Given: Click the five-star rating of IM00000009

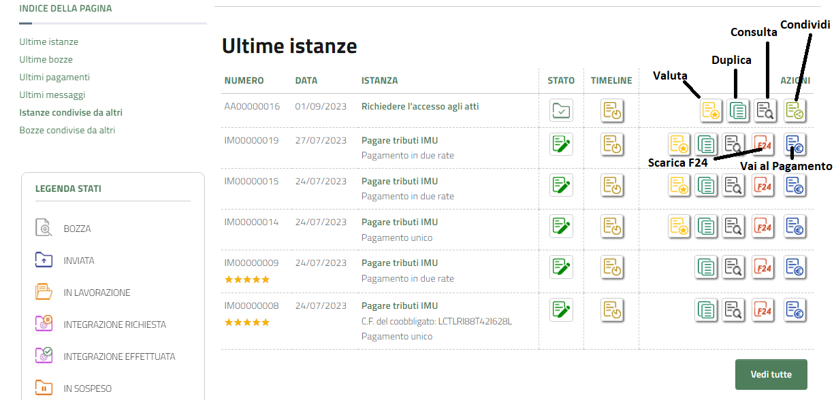Looking at the screenshot, I should pyautogui.click(x=247, y=280).
